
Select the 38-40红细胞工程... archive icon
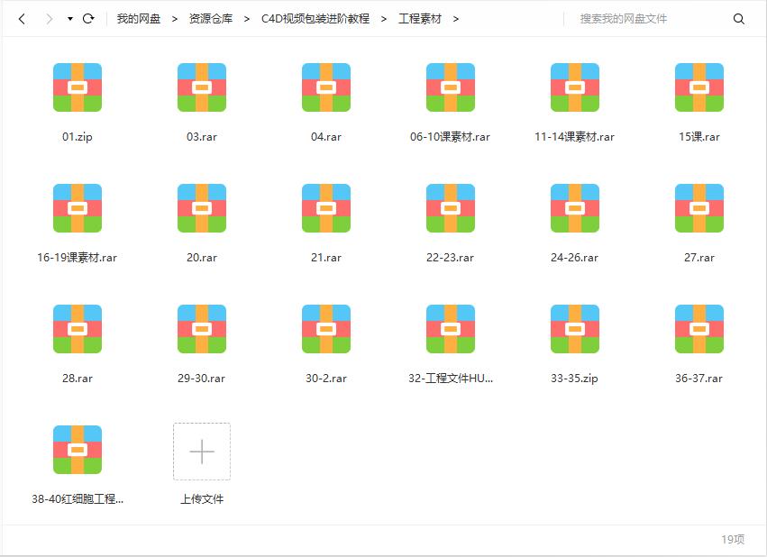[x=78, y=450]
